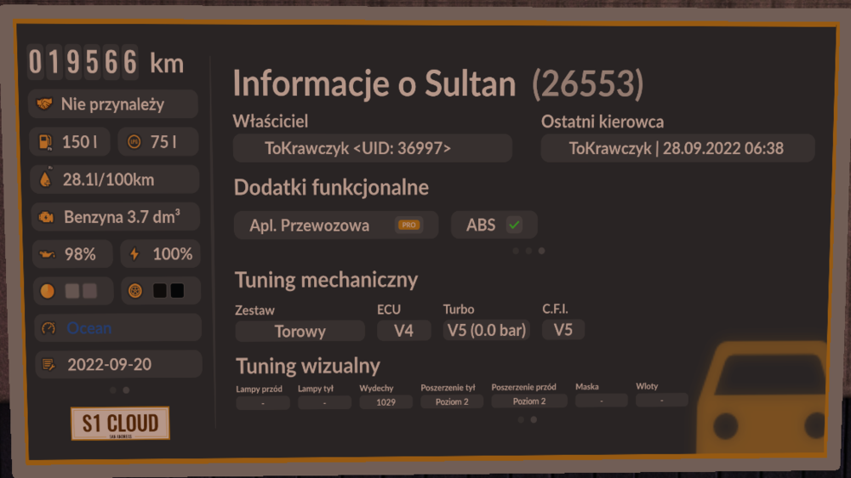Click the Wloty empty value
Viewport: 851px width, 478px height.
pos(661,400)
